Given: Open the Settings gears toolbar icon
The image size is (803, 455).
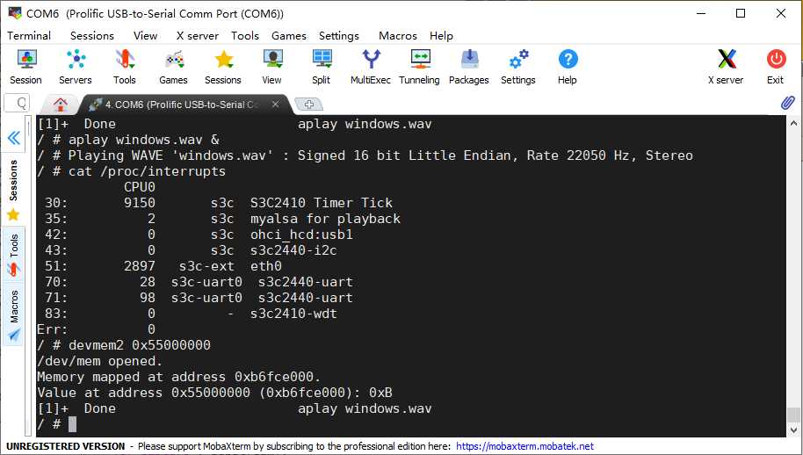Looking at the screenshot, I should coord(517,66).
